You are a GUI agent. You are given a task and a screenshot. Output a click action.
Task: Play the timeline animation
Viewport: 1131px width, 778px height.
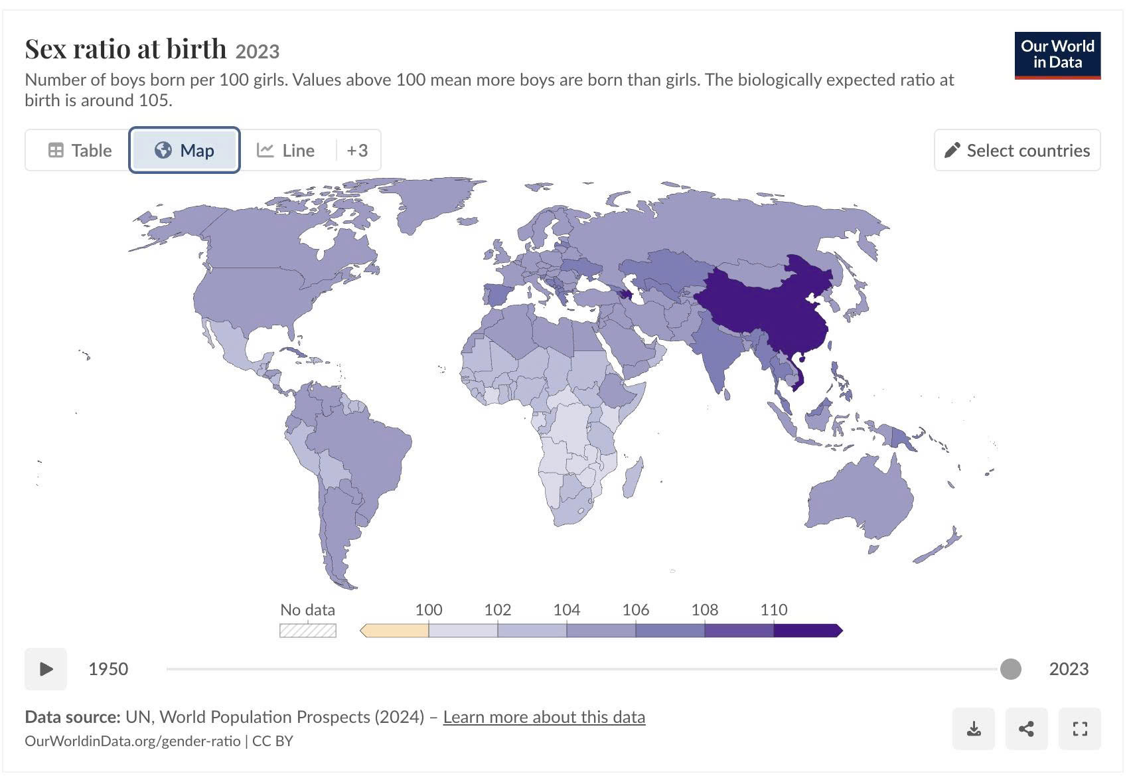(46, 668)
